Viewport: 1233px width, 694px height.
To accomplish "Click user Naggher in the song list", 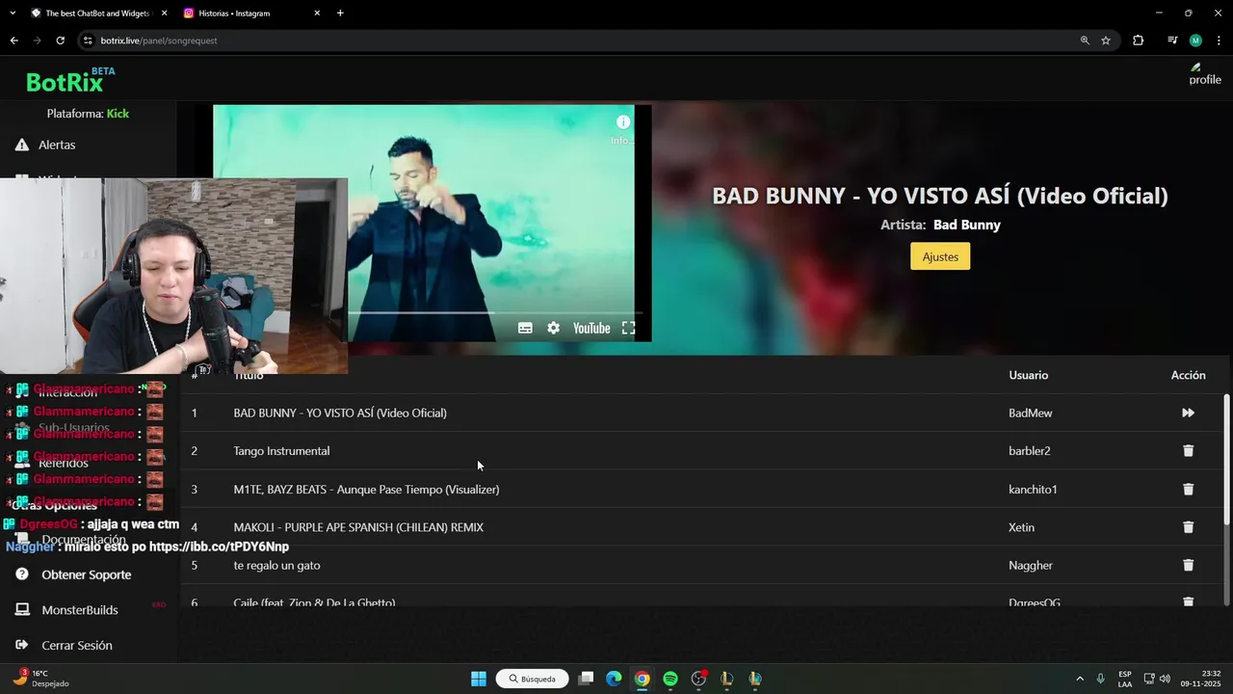I will 1031,565.
